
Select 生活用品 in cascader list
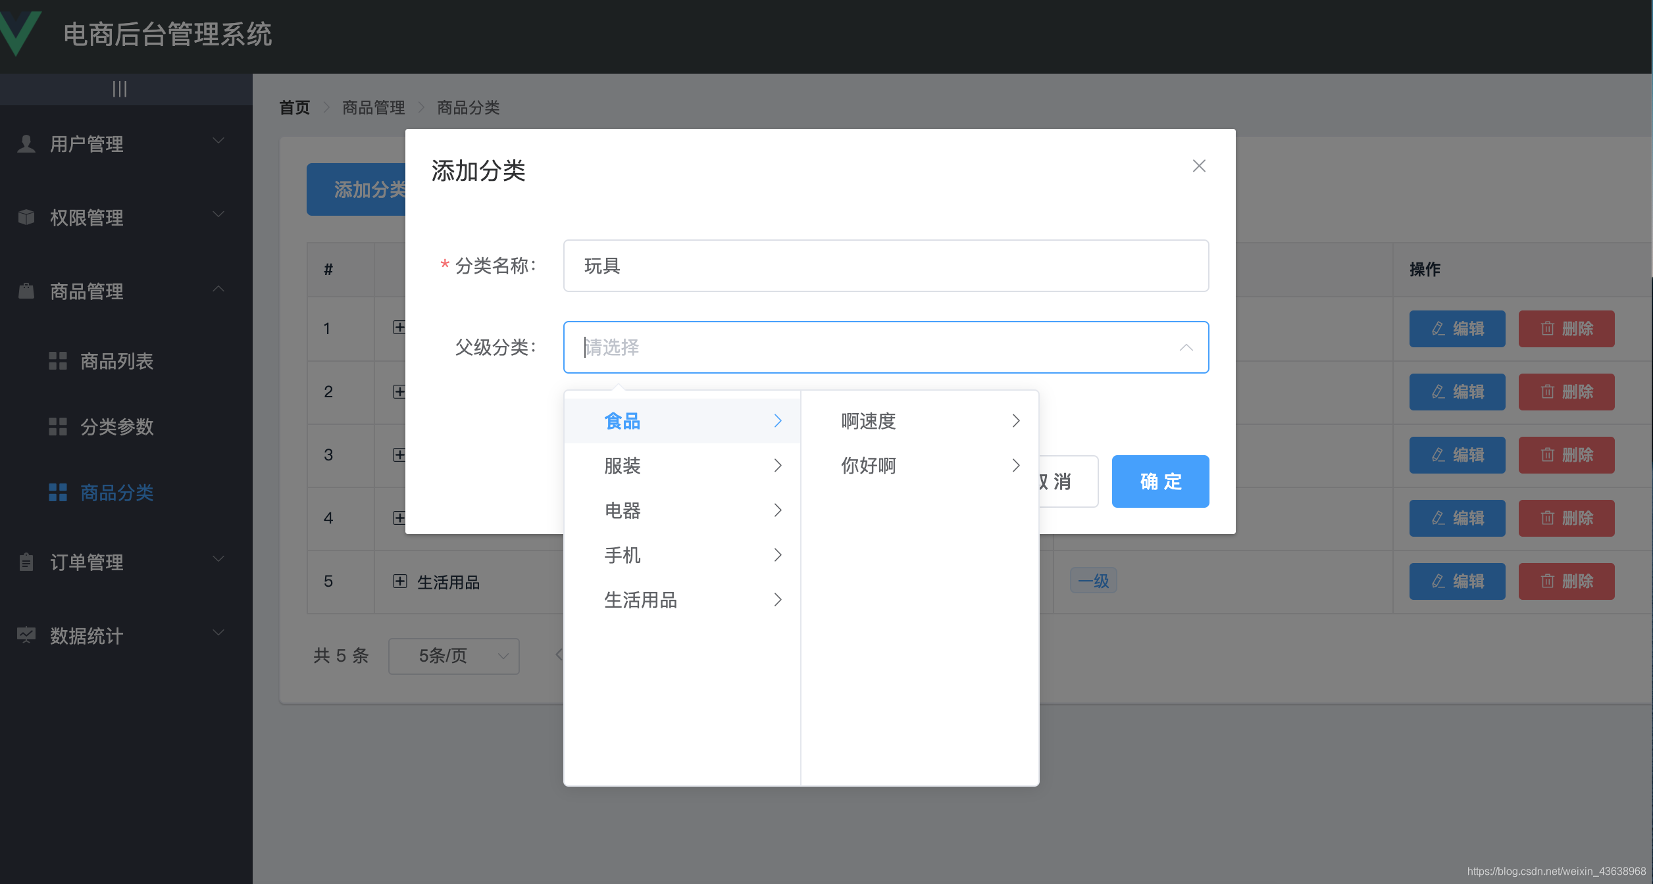tap(682, 600)
